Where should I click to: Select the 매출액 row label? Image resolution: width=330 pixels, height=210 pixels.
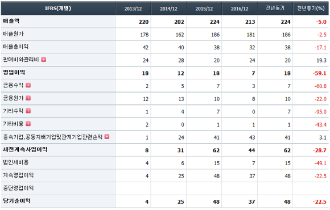[x=11, y=21]
